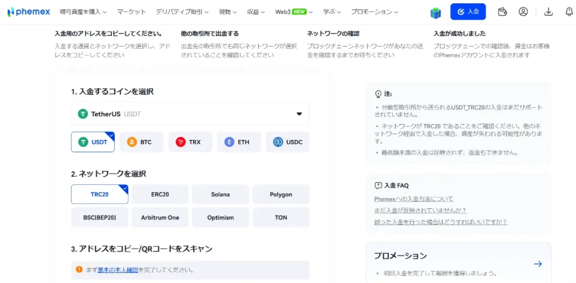
Task: Expand the TetherUS USDT coin dropdown
Action: 190,113
